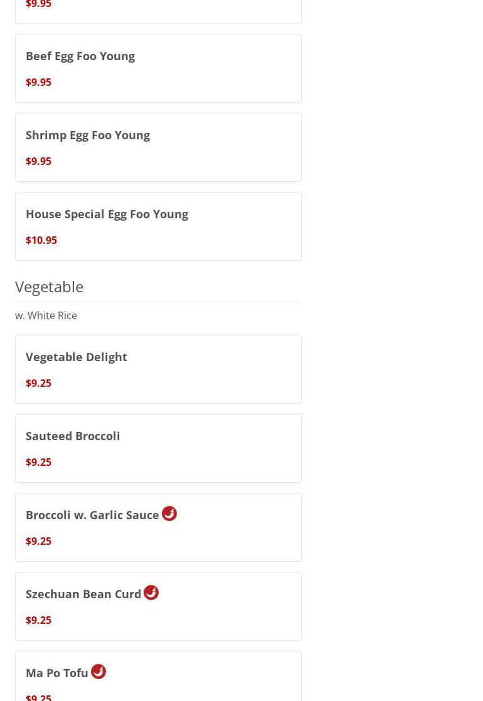The image size is (483, 701).
Task: Click the price under Beef Egg Foo Young
Action: click(38, 82)
